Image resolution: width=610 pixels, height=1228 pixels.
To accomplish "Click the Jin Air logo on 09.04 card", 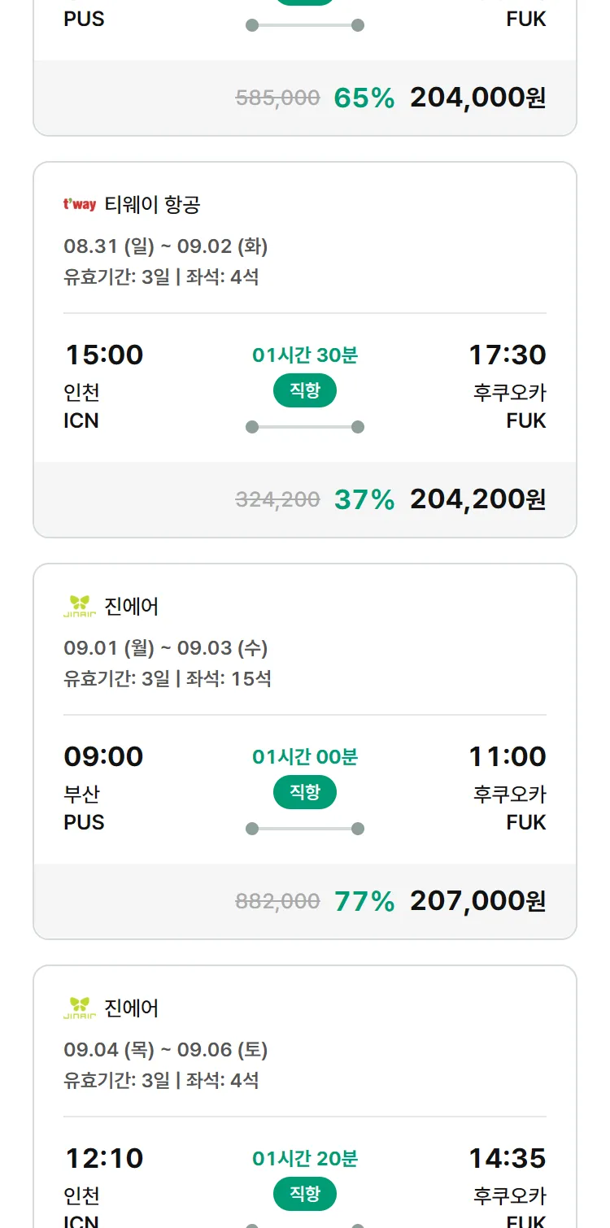I will click(80, 1008).
